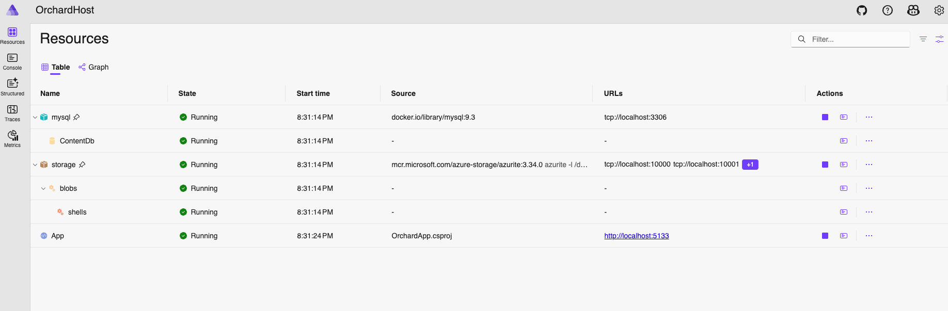View console logs for storage
The height and width of the screenshot is (311, 948).
844,165
